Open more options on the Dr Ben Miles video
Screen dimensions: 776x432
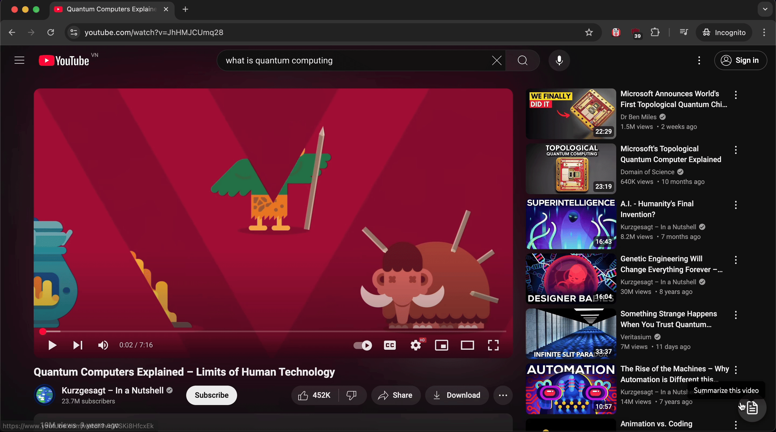(735, 95)
